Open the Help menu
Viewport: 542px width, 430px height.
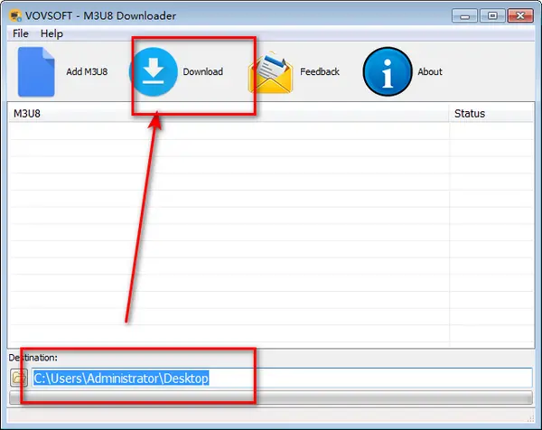coord(51,33)
